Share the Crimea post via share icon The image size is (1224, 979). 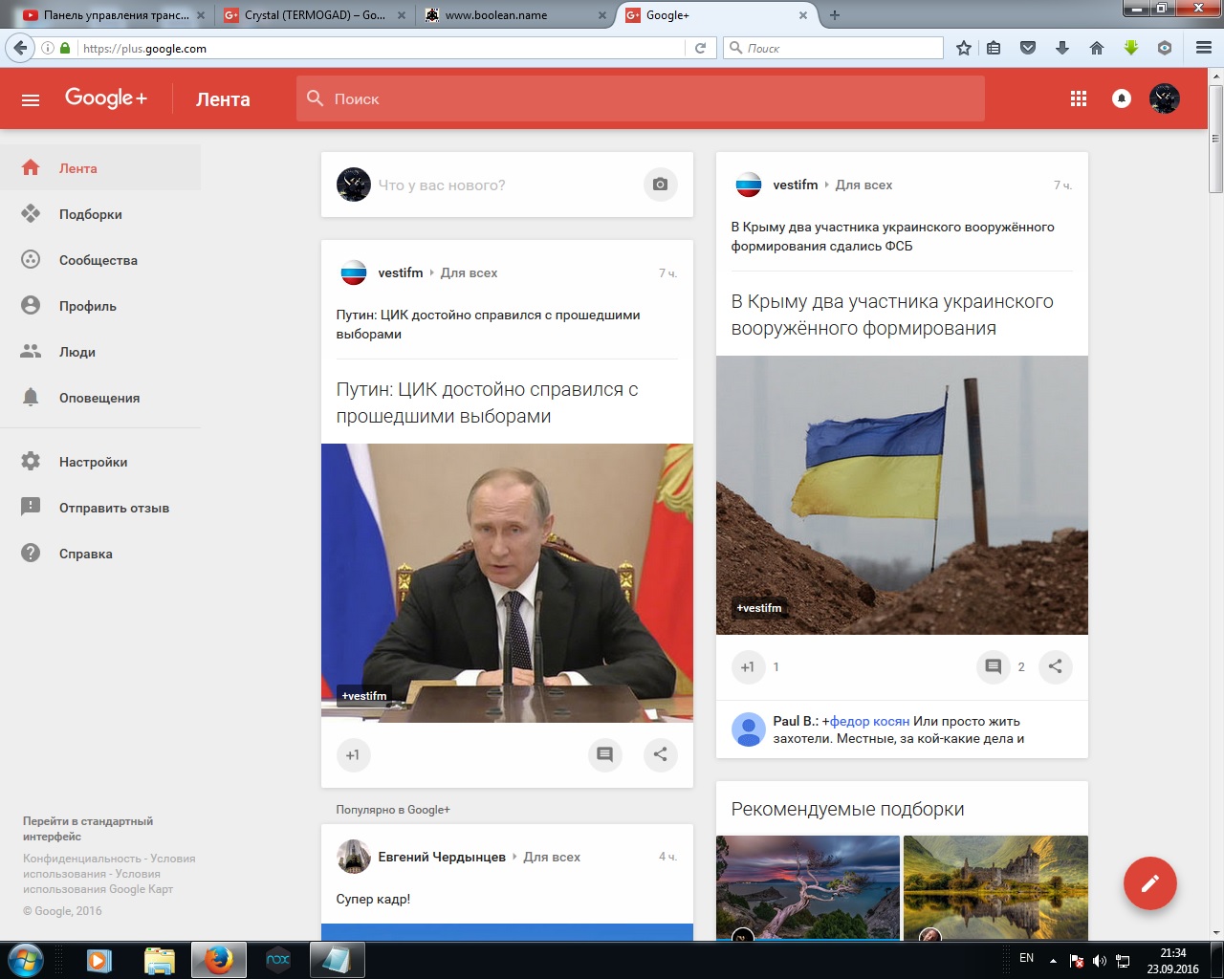[x=1055, y=667]
